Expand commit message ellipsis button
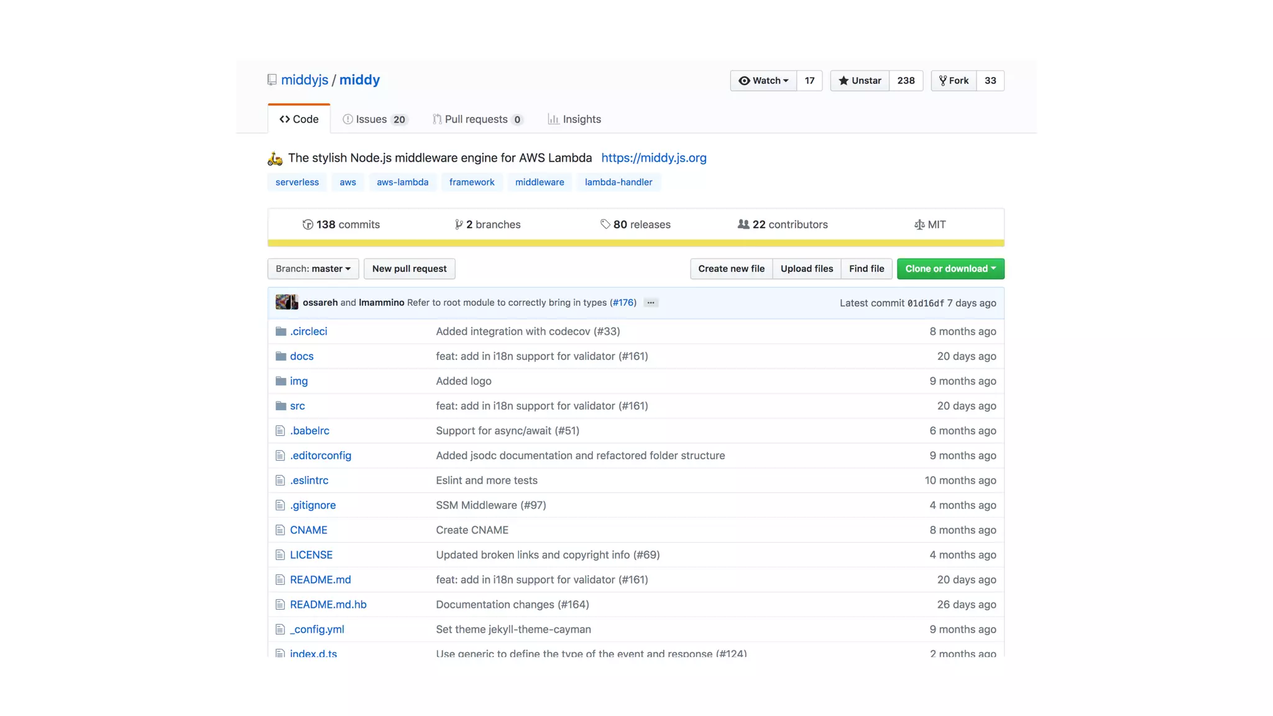Screen dimensions: 1273x716 coord(650,303)
